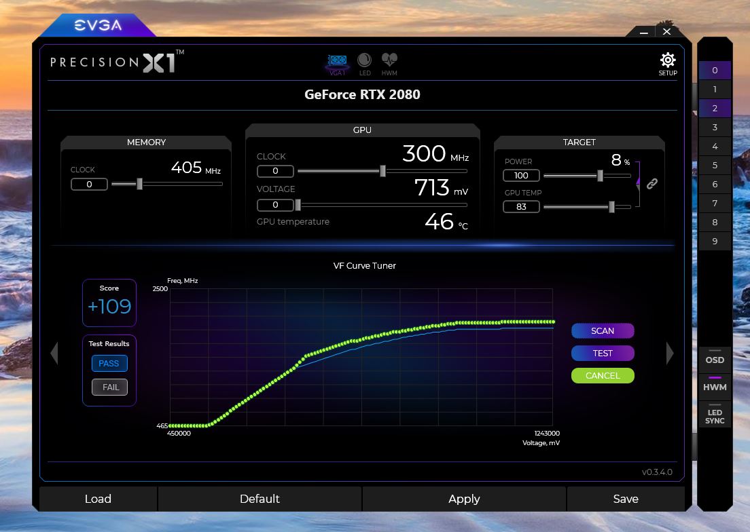Select the VGA1 graphics card icon
The height and width of the screenshot is (532, 750).
(337, 64)
